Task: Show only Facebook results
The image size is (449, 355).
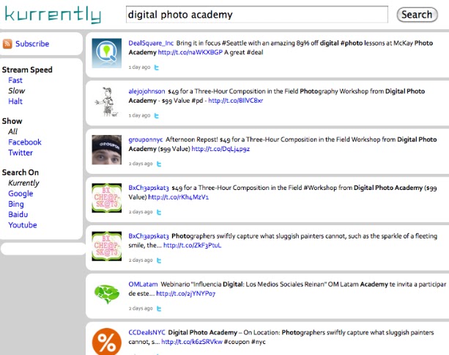Action: (25, 142)
